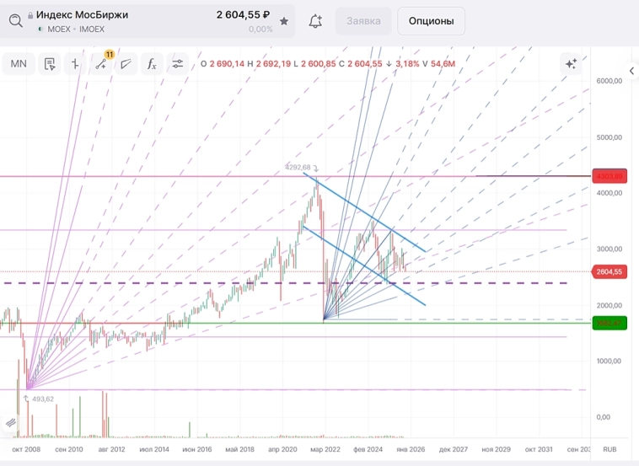The height and width of the screenshot is (466, 639).
Task: Click the RUB currency label
Action: pyautogui.click(x=609, y=449)
